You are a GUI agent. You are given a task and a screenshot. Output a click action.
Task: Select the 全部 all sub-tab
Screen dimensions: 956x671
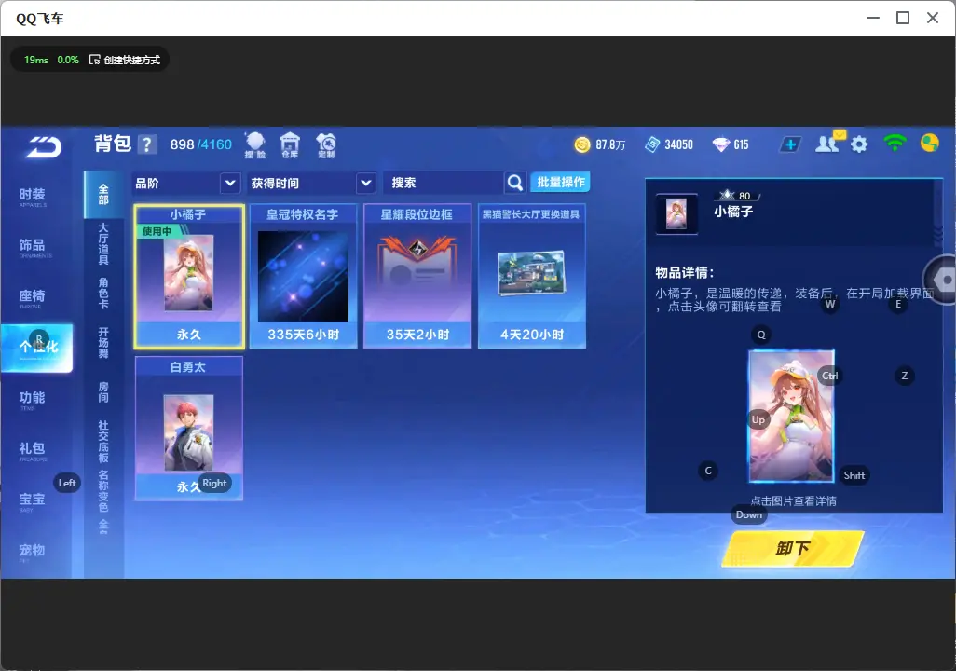[x=103, y=195]
